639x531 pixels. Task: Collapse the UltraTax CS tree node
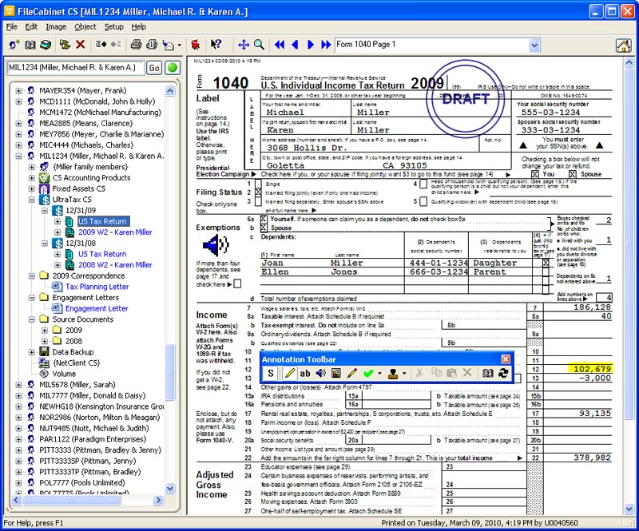(33, 200)
